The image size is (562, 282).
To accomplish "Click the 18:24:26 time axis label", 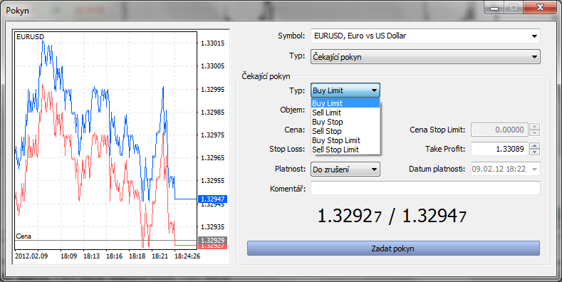I will (187, 256).
